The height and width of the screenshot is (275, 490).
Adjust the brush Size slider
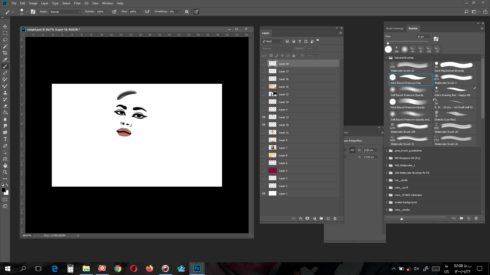point(388,43)
